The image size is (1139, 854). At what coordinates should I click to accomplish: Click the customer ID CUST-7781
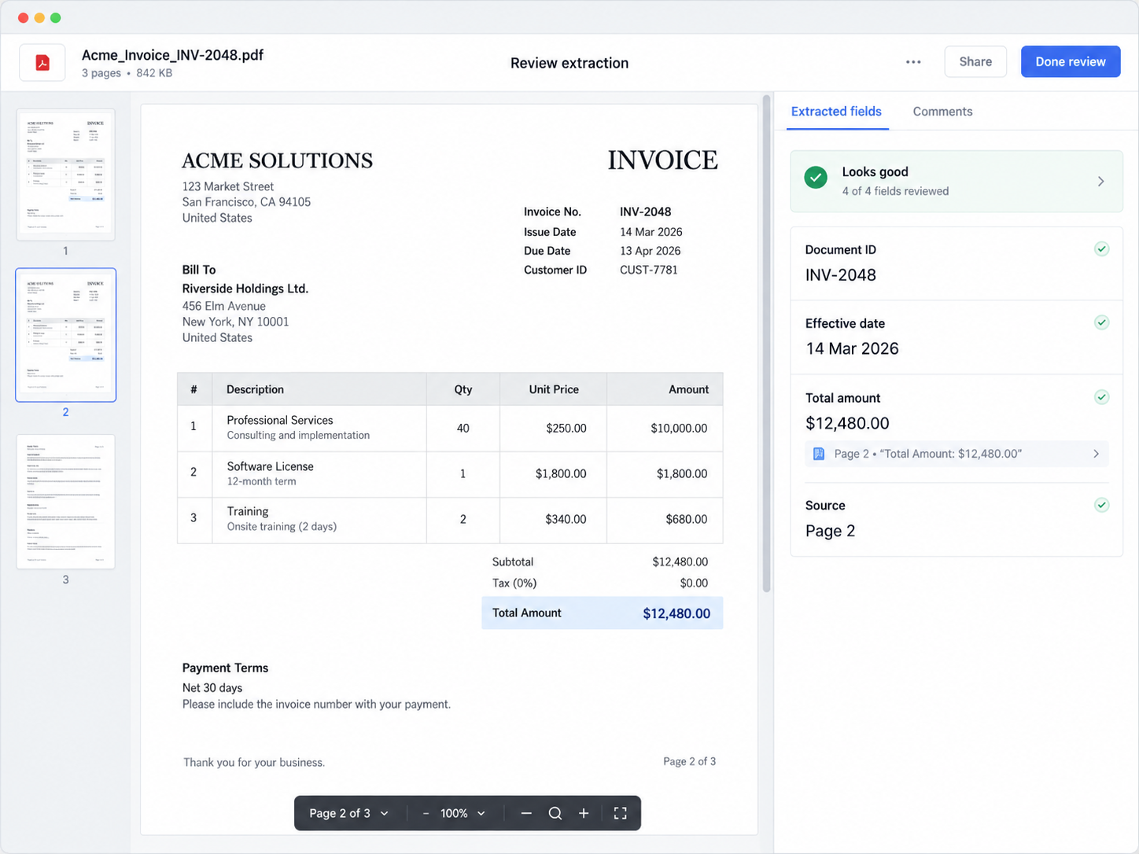(648, 270)
